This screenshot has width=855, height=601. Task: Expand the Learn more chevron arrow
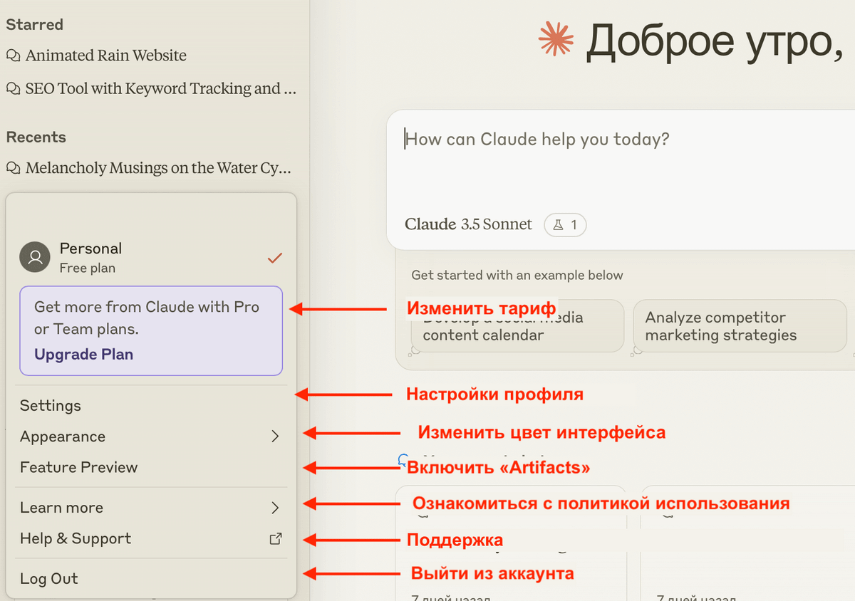(275, 508)
